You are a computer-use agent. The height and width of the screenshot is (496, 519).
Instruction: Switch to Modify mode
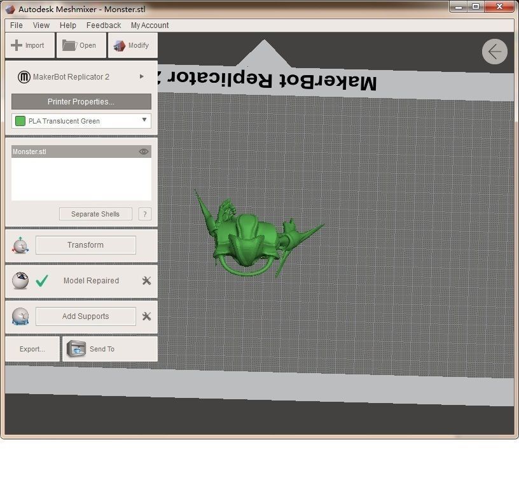(133, 45)
